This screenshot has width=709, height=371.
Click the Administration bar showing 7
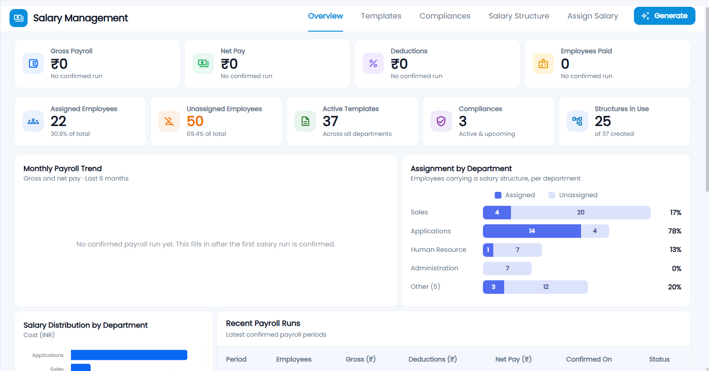pos(507,269)
